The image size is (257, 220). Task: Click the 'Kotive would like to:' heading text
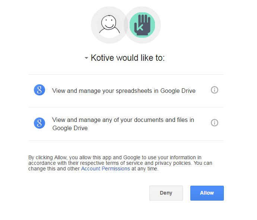[128, 58]
